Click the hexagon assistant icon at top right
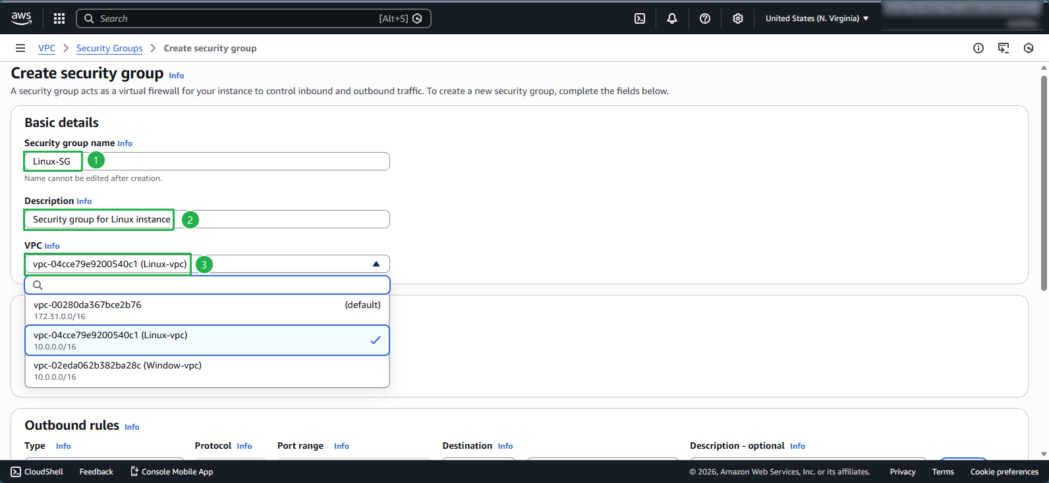The image size is (1049, 483). [x=1029, y=48]
